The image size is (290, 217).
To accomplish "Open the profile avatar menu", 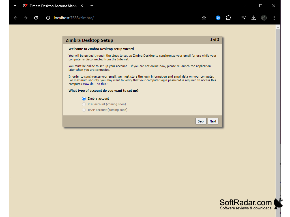I will [264, 18].
